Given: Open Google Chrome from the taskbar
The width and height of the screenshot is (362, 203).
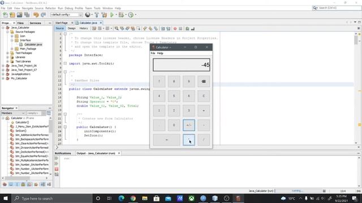Looking at the screenshot, I should click(x=133, y=198).
